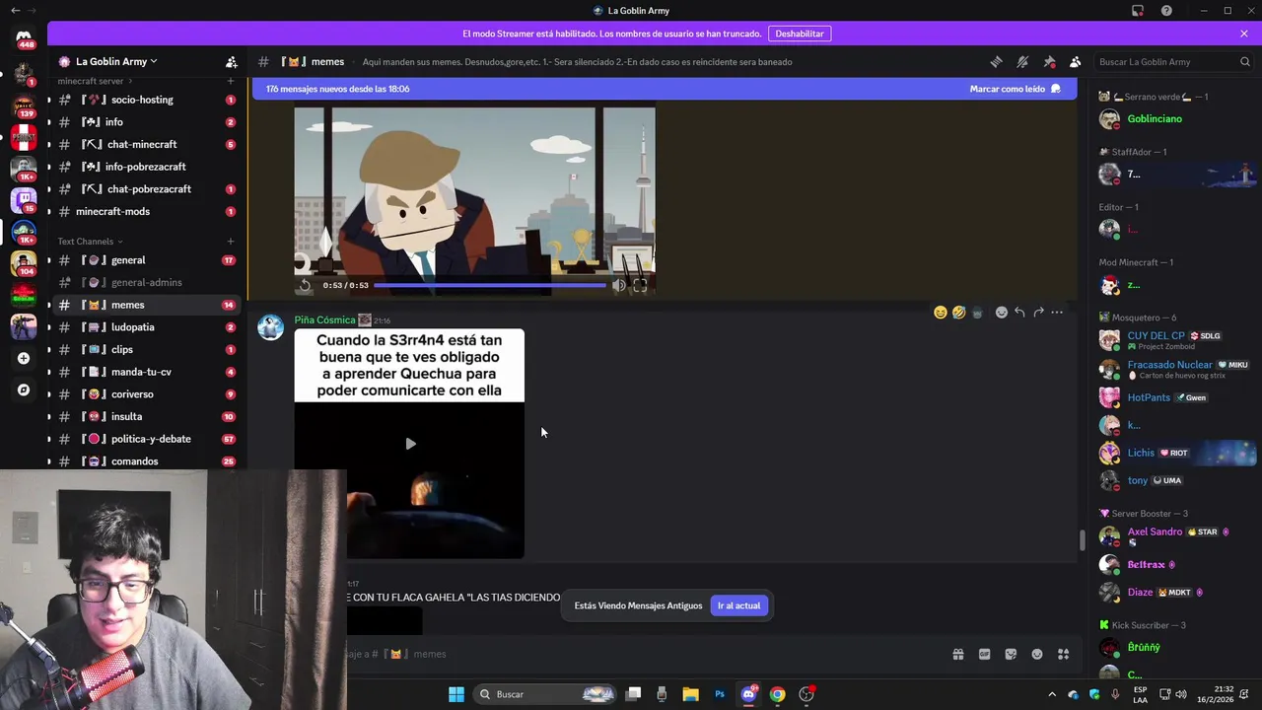The image size is (1262, 710).
Task: Open Fracasado Nuclear member profile
Action: click(x=1176, y=369)
